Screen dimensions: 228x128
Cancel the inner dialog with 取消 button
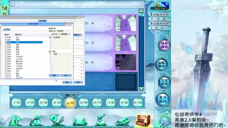[66, 75]
